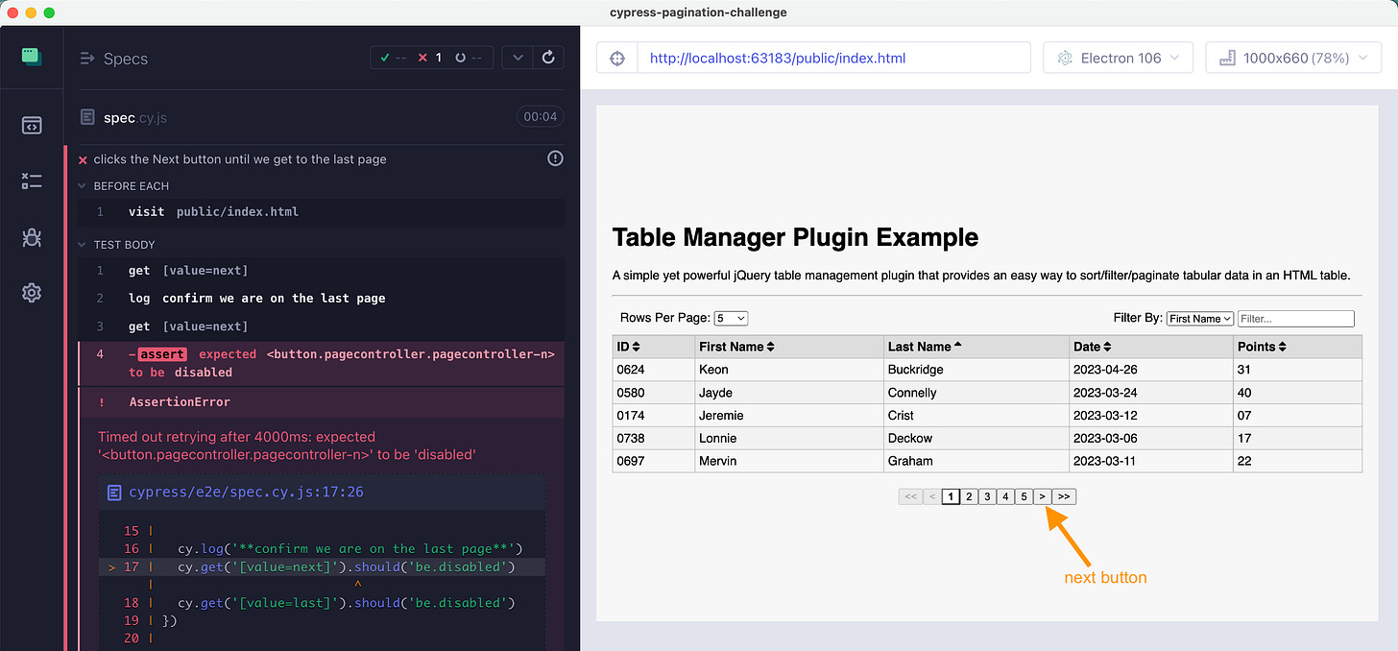Click the passed tests count indicator
The image size is (1398, 651).
[391, 58]
